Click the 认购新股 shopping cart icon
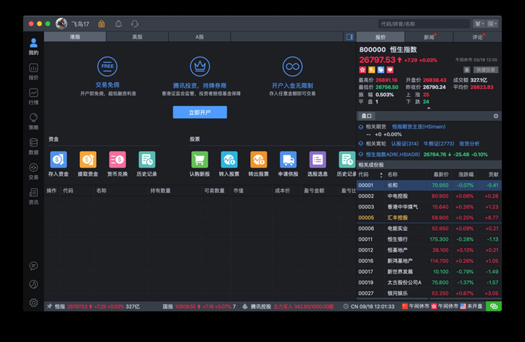The height and width of the screenshot is (342, 525). coord(200,160)
